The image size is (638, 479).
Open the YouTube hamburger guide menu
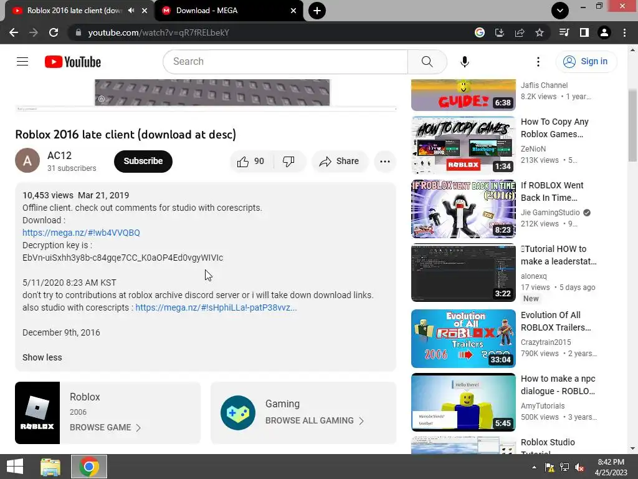tap(22, 62)
